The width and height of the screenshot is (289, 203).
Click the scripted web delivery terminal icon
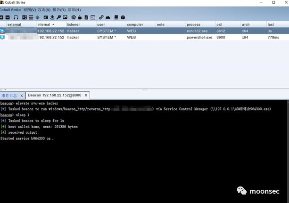[x=93, y=17]
